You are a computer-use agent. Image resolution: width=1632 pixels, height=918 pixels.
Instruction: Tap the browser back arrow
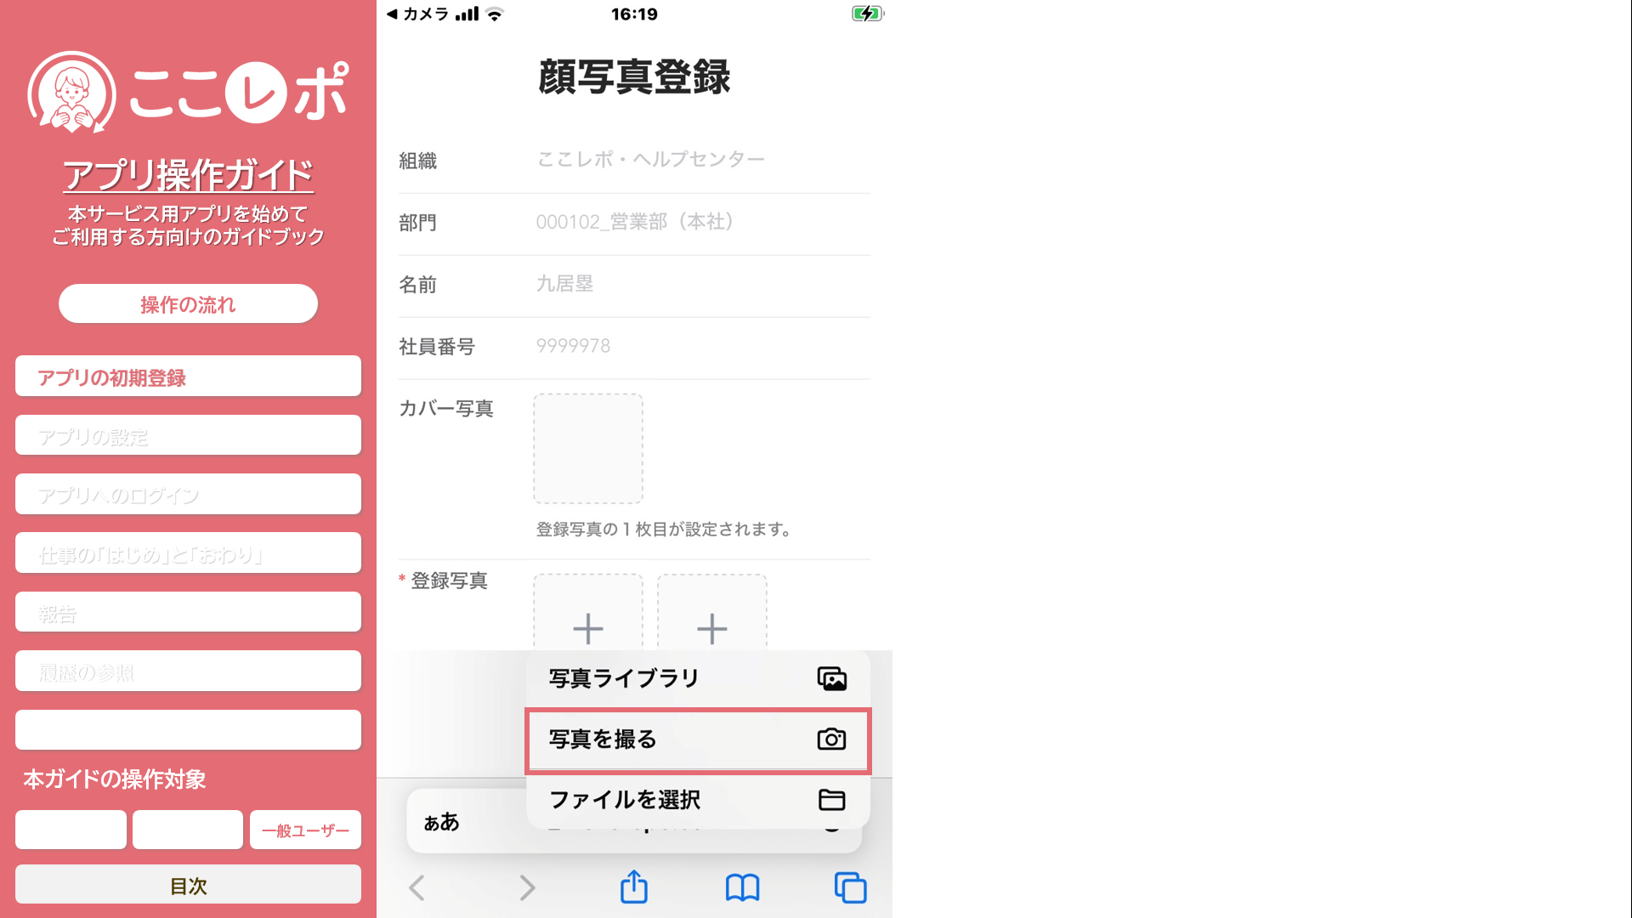pyautogui.click(x=416, y=887)
